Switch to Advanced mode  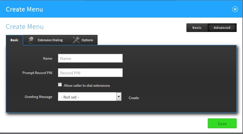click(x=222, y=28)
